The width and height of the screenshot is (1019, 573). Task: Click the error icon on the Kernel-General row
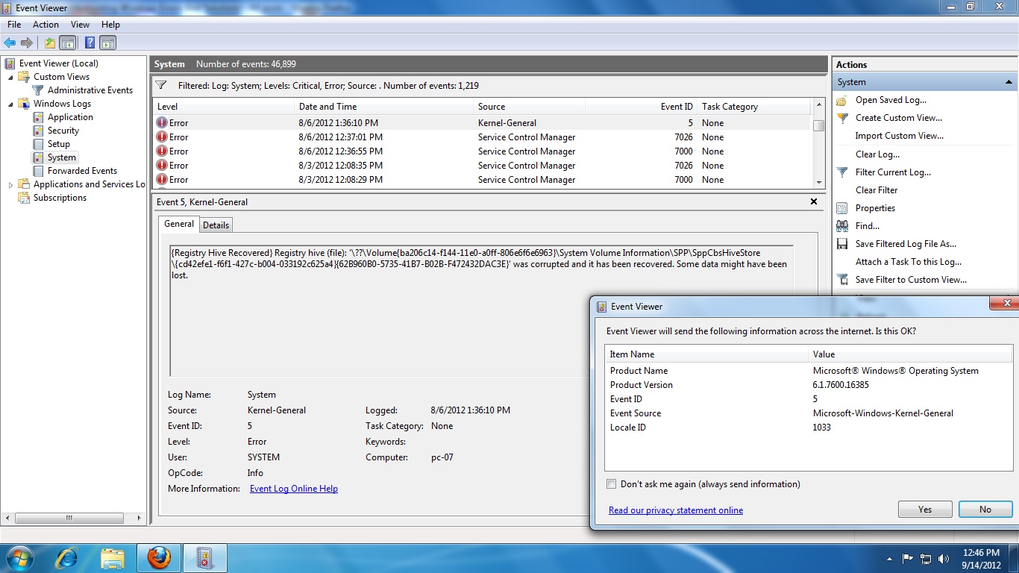point(162,123)
